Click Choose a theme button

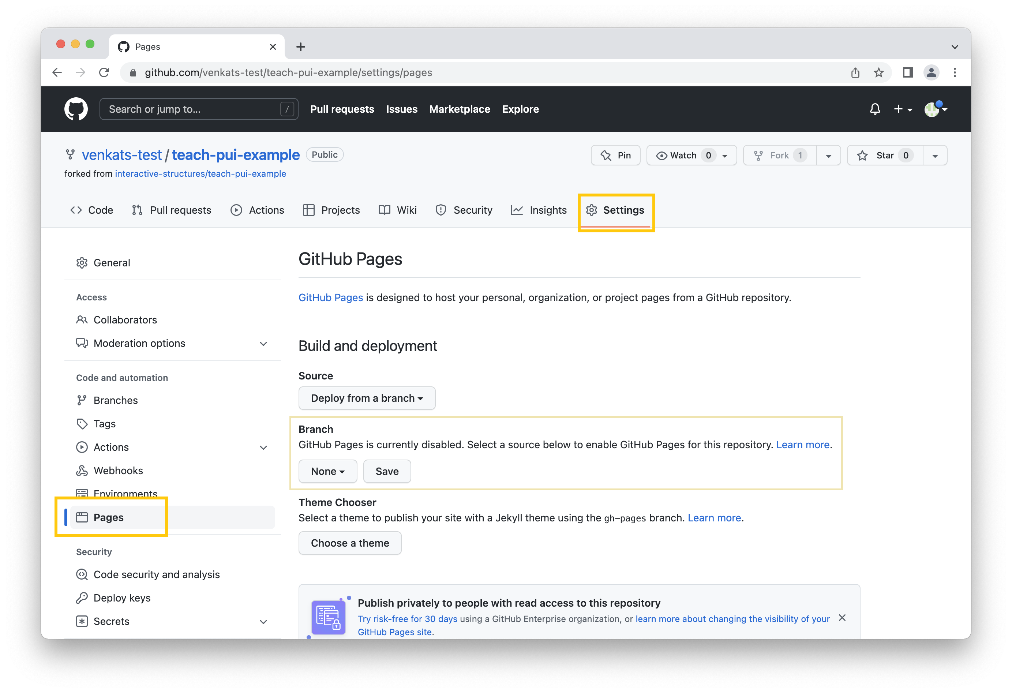point(350,543)
